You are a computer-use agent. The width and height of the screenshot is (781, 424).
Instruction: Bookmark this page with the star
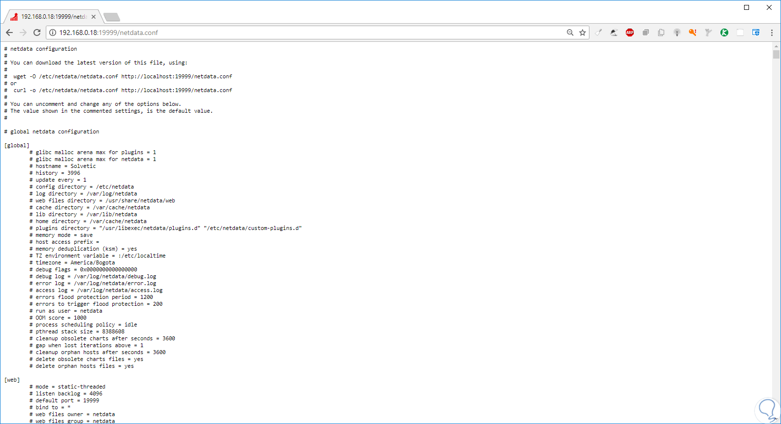pos(583,33)
